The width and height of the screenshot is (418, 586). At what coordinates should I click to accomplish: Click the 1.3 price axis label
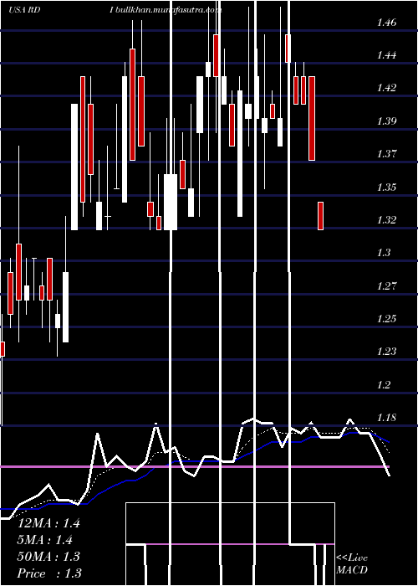(384, 253)
